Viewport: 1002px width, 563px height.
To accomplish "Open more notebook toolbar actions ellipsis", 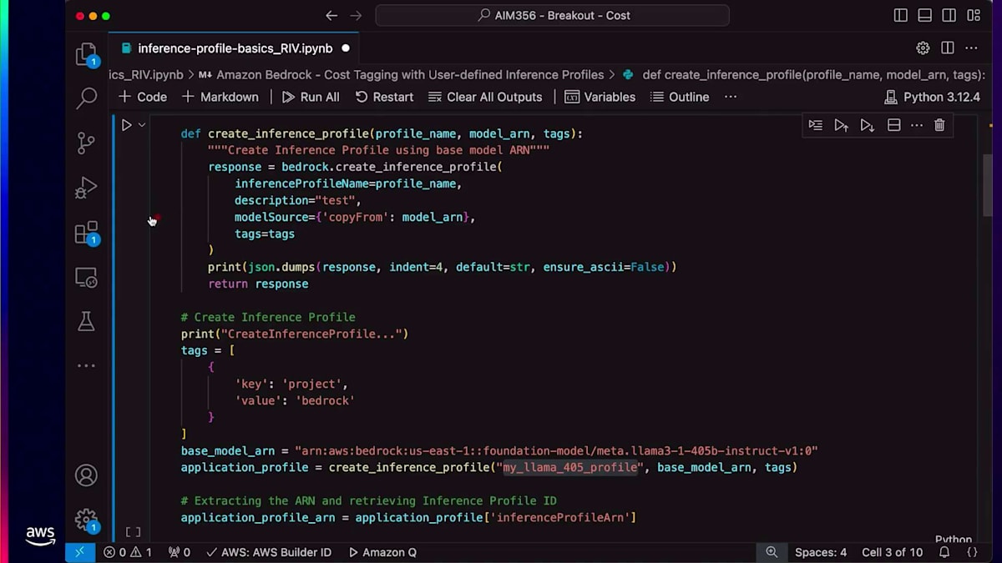I will pyautogui.click(x=731, y=97).
